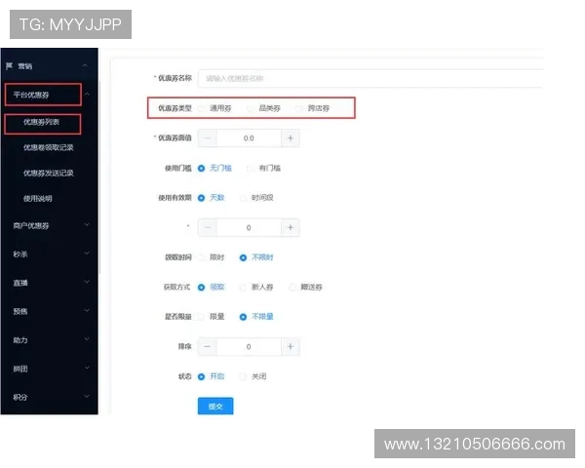This screenshot has width=585, height=468.
Task: Expand the 直播 menu chevron
Action: 87,282
